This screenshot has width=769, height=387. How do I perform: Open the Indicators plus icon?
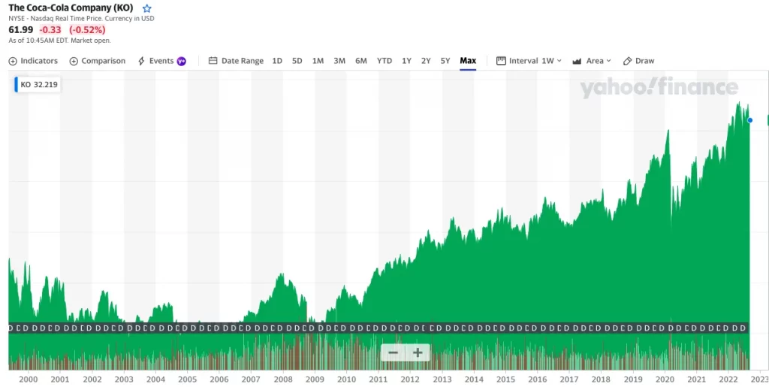13,61
